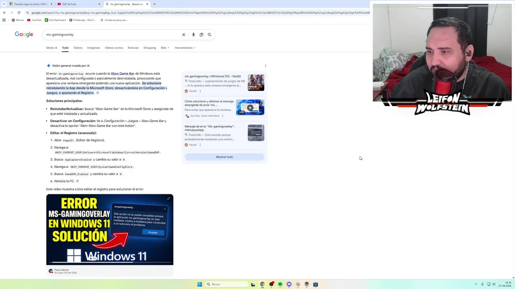Go back with the browser back arrow

4,12
